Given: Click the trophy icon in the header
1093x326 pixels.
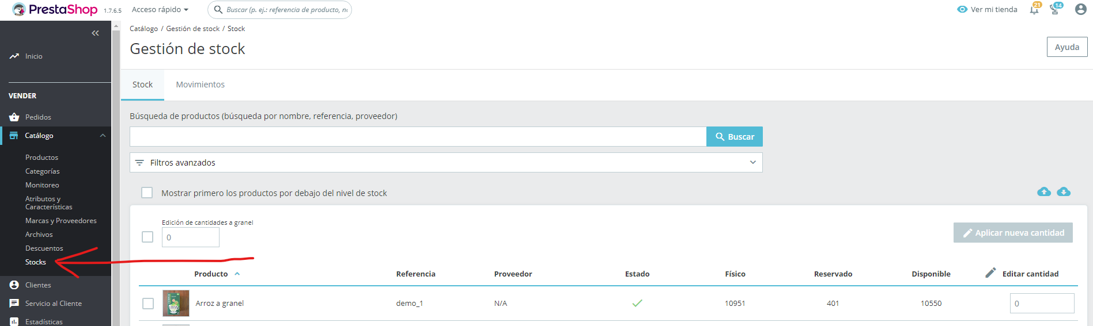Looking at the screenshot, I should (1054, 10).
